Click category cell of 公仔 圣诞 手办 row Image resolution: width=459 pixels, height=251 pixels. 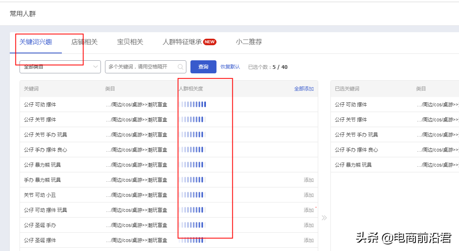pyautogui.click(x=137, y=225)
